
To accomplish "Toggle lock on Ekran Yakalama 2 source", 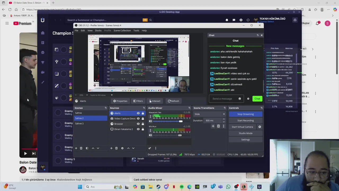I will [x=143, y=129].
